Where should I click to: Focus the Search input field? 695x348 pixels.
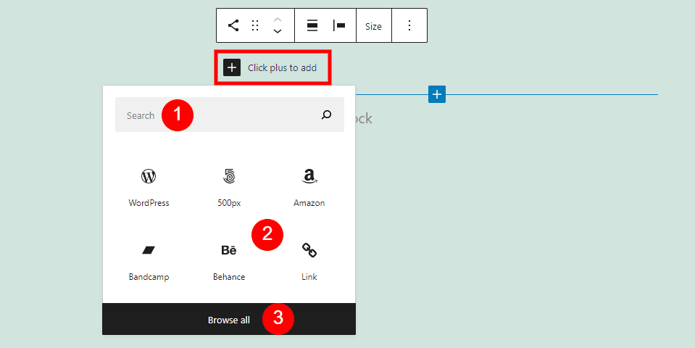(230, 115)
